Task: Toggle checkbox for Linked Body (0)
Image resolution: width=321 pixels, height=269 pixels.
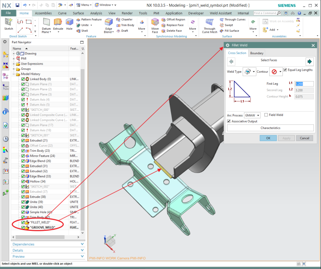Action: coord(23,79)
